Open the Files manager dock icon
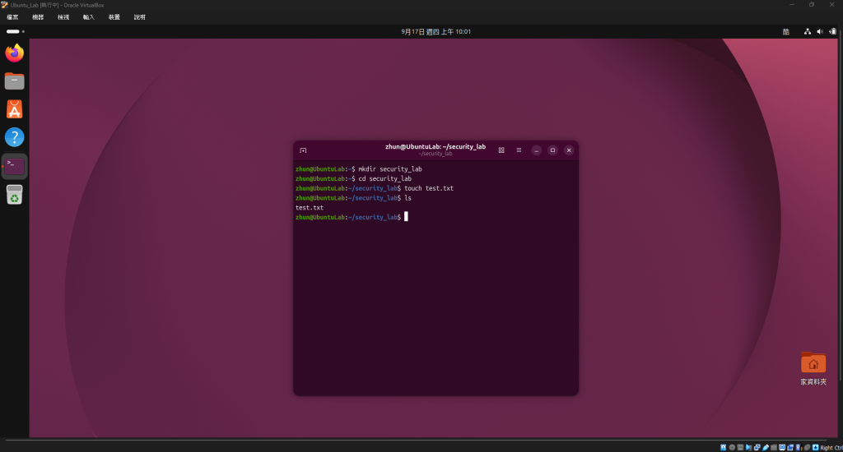This screenshot has height=452, width=843. click(x=15, y=81)
